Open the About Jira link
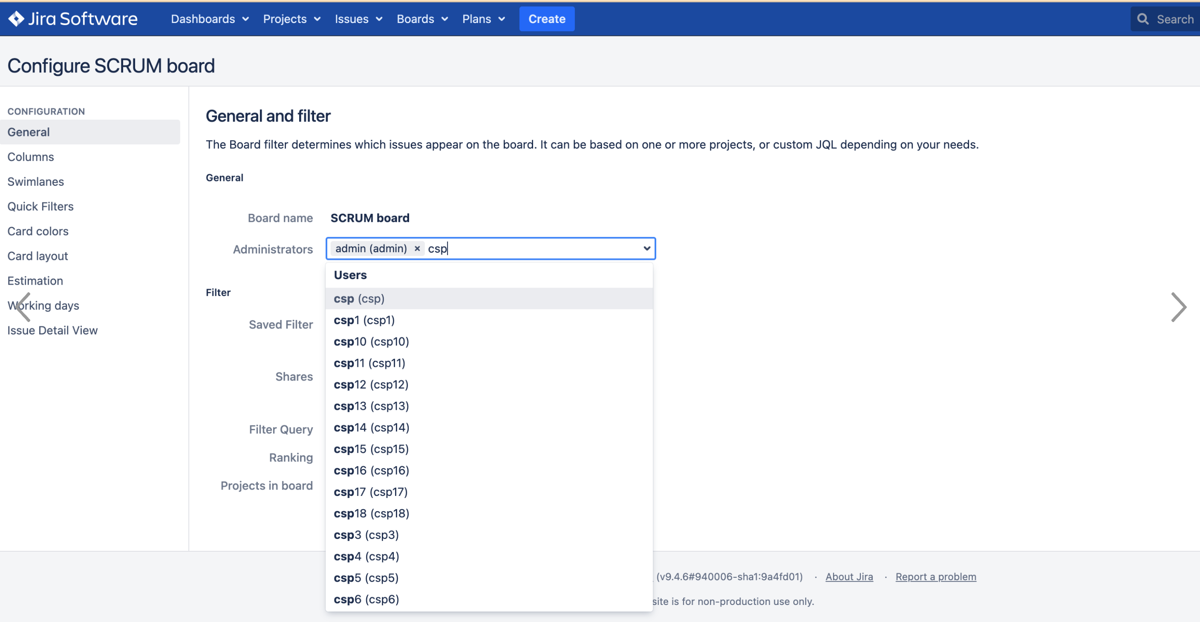The width and height of the screenshot is (1200, 622). click(x=849, y=577)
